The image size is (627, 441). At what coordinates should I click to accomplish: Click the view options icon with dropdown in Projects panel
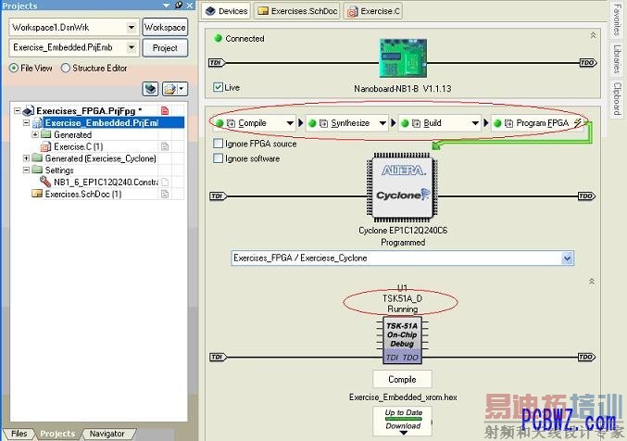pyautogui.click(x=174, y=88)
